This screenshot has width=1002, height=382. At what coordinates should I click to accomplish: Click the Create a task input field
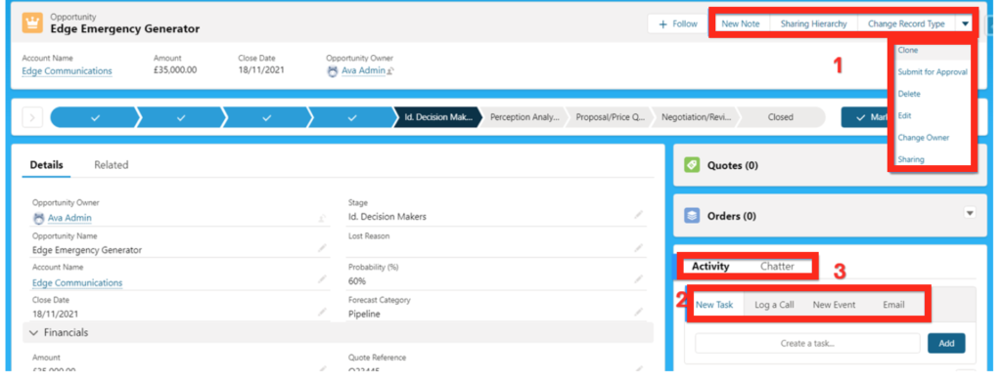point(807,343)
